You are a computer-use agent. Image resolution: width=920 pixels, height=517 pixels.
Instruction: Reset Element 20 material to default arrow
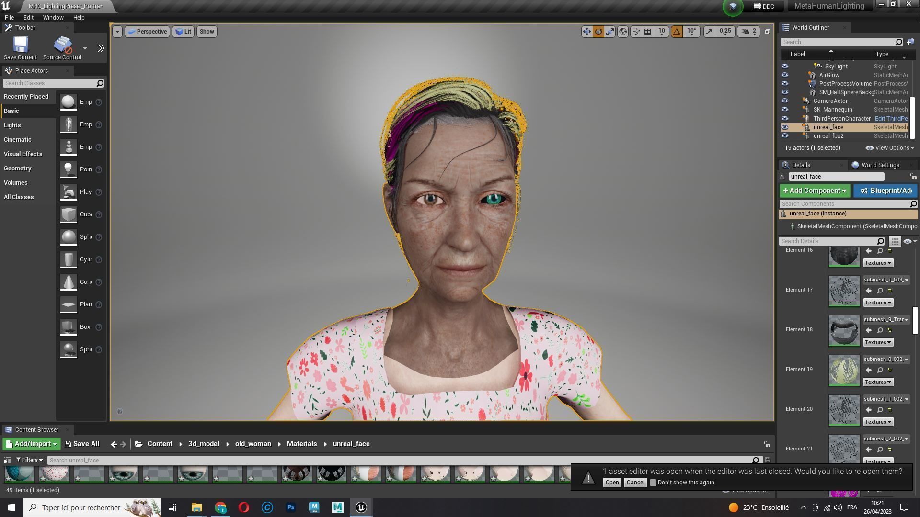(x=890, y=410)
